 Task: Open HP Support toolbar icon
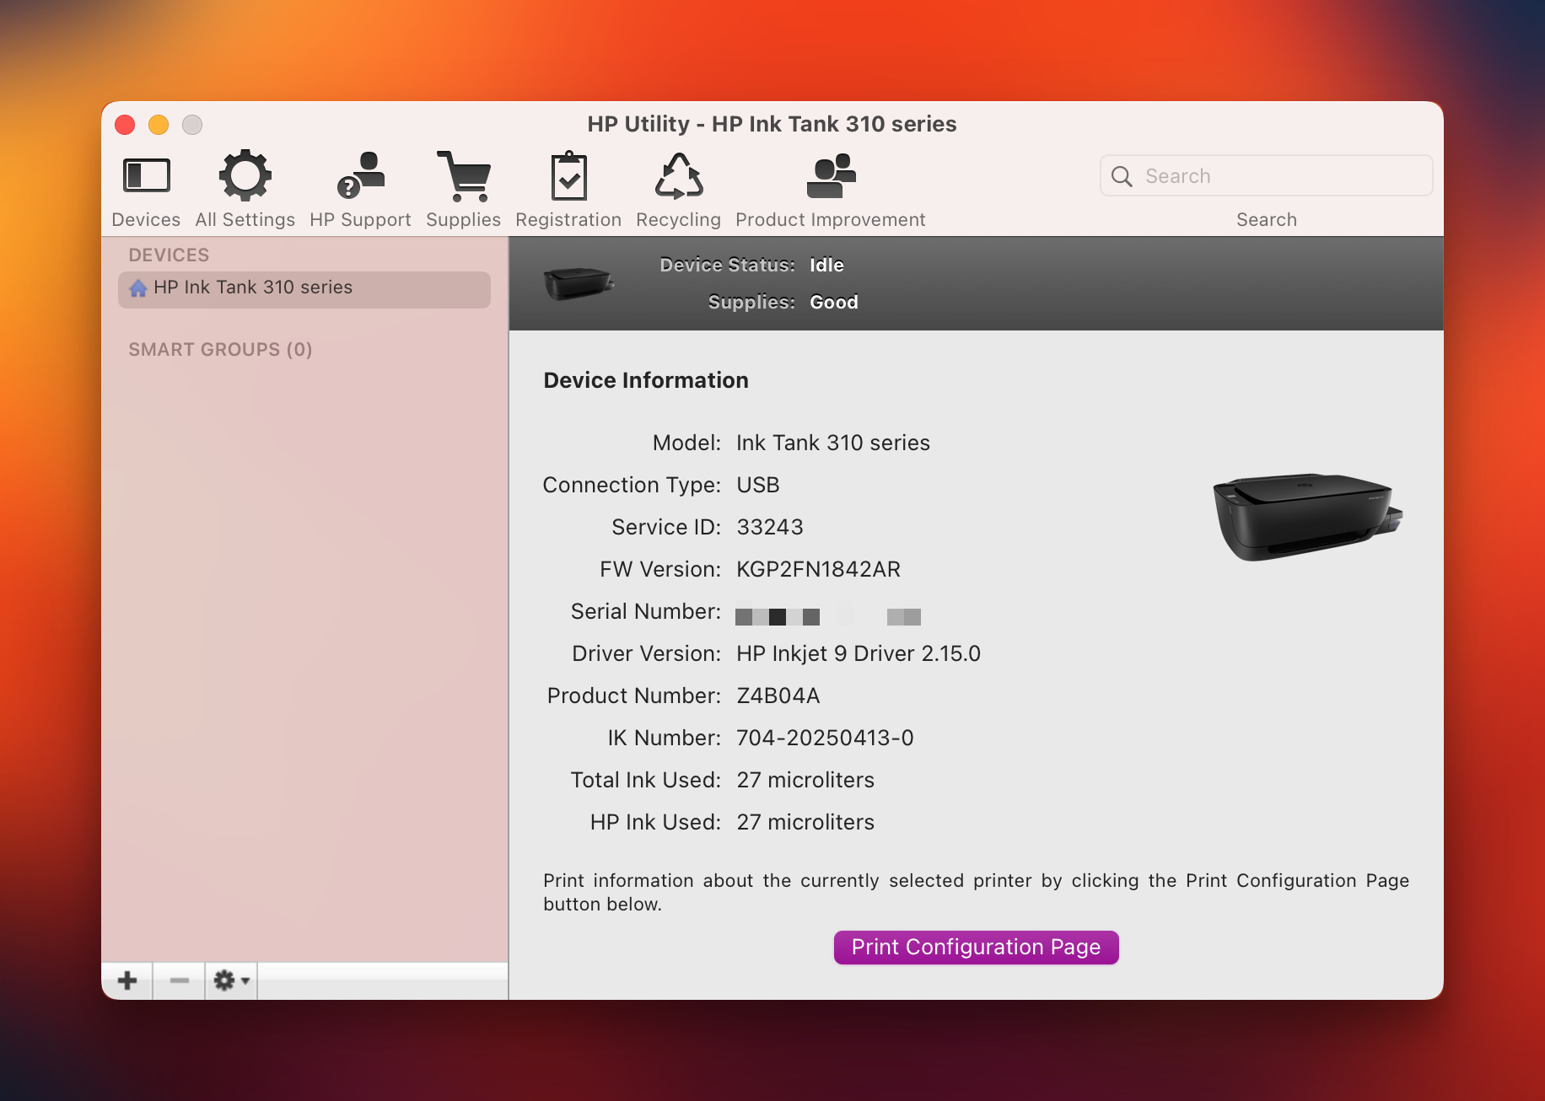tap(360, 176)
